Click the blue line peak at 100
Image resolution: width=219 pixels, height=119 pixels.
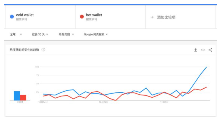206,67
